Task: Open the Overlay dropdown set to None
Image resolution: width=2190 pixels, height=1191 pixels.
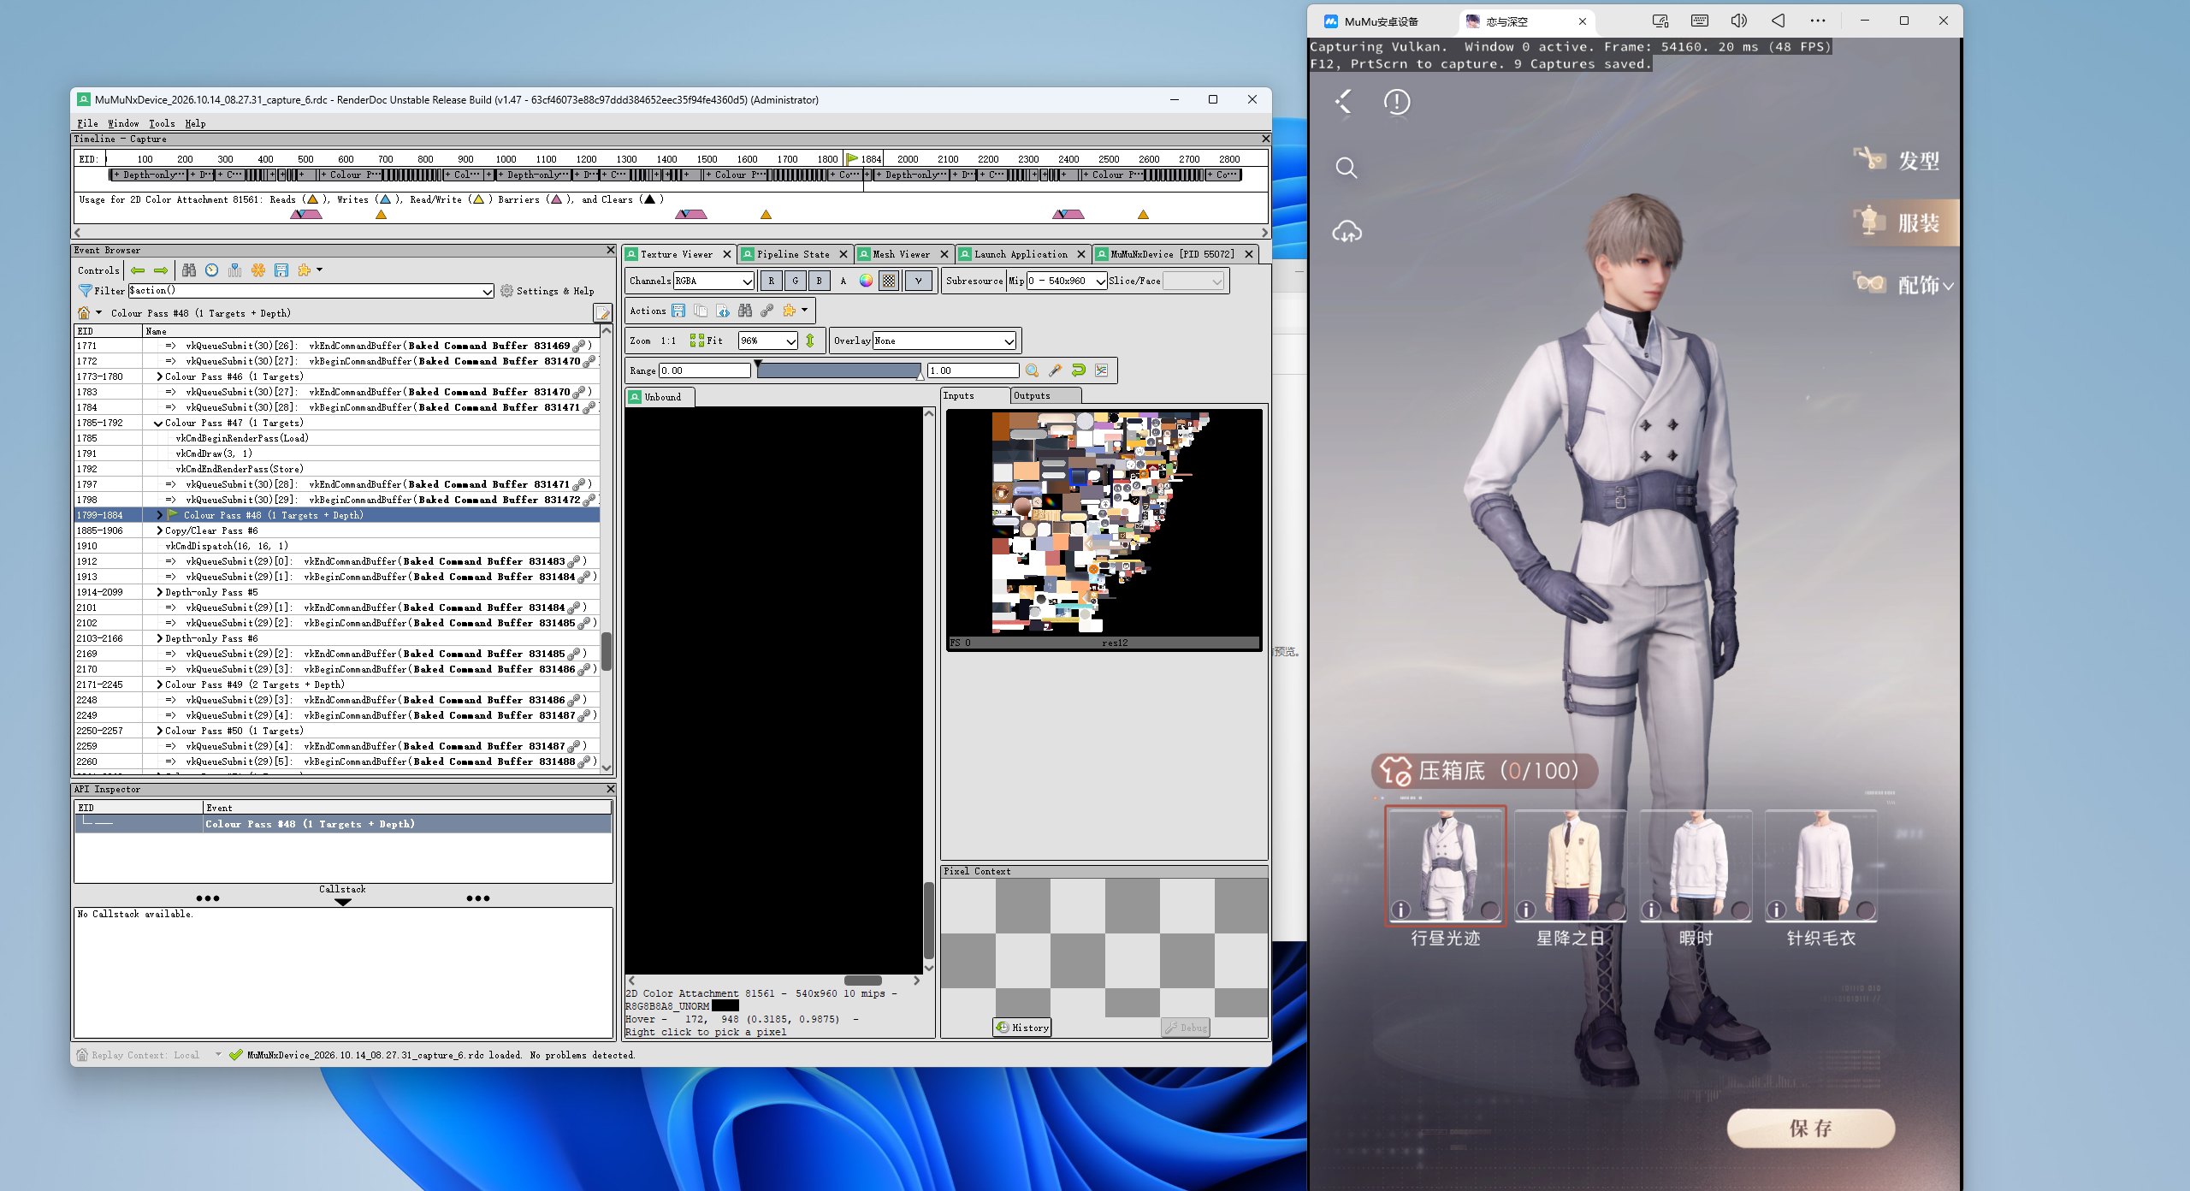Action: click(944, 341)
